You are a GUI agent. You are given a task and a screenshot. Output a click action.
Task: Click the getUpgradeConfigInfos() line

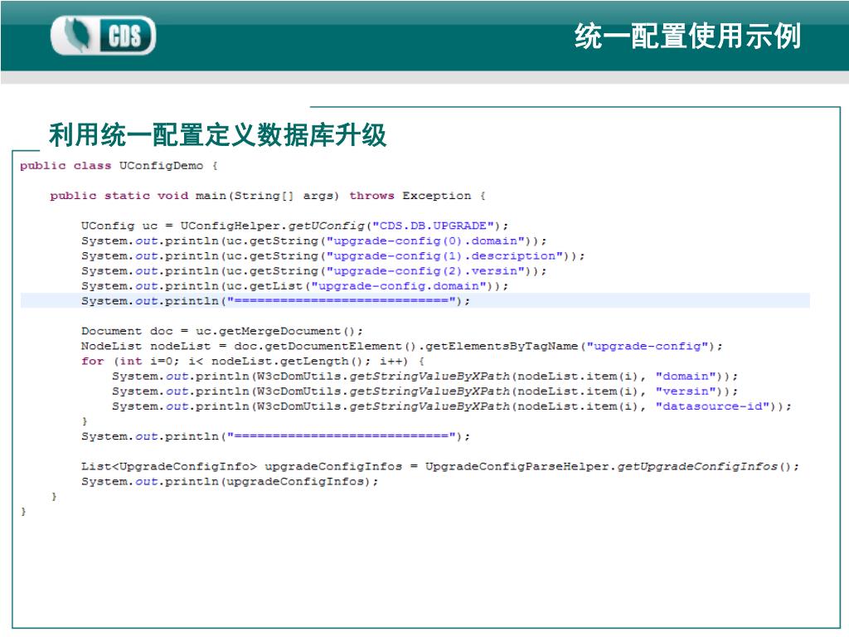pos(440,466)
